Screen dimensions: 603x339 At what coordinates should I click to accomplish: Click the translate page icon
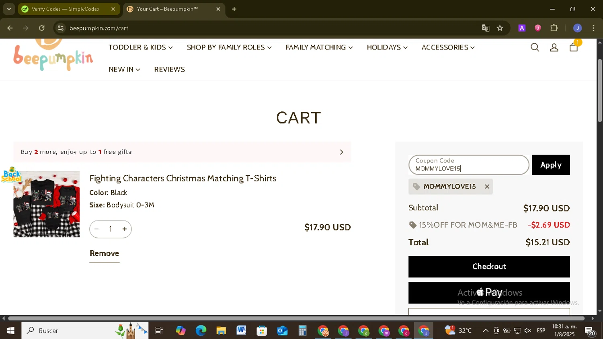point(486,28)
